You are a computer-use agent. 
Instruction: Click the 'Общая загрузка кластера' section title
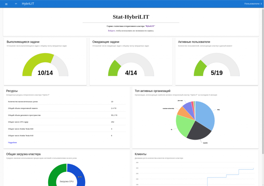coord(23,154)
